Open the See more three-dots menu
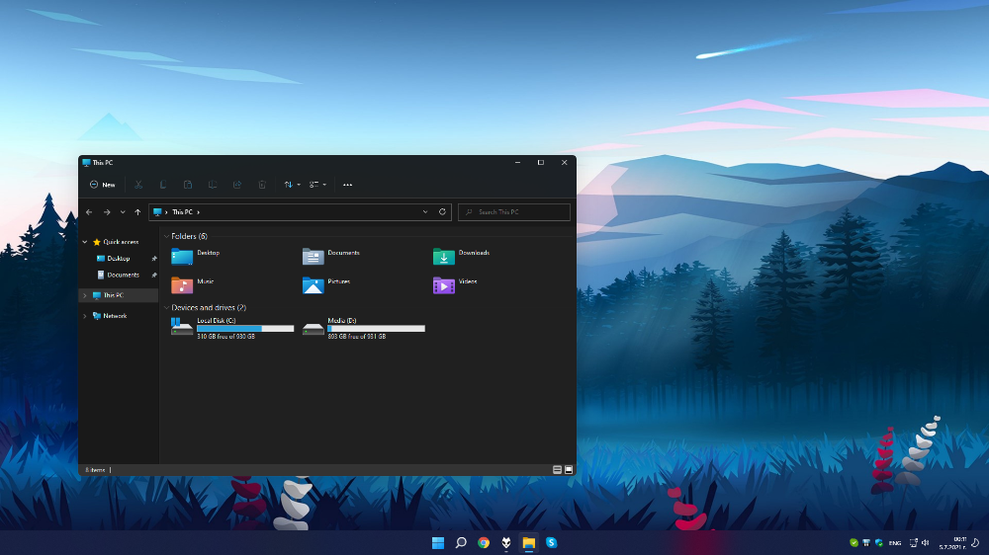 (x=347, y=185)
